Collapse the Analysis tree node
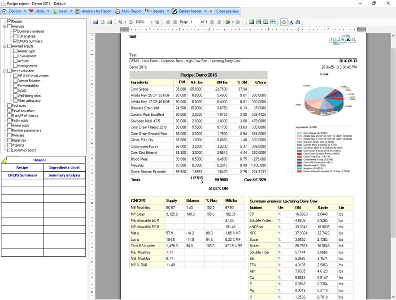The image size is (396, 300). (4, 26)
